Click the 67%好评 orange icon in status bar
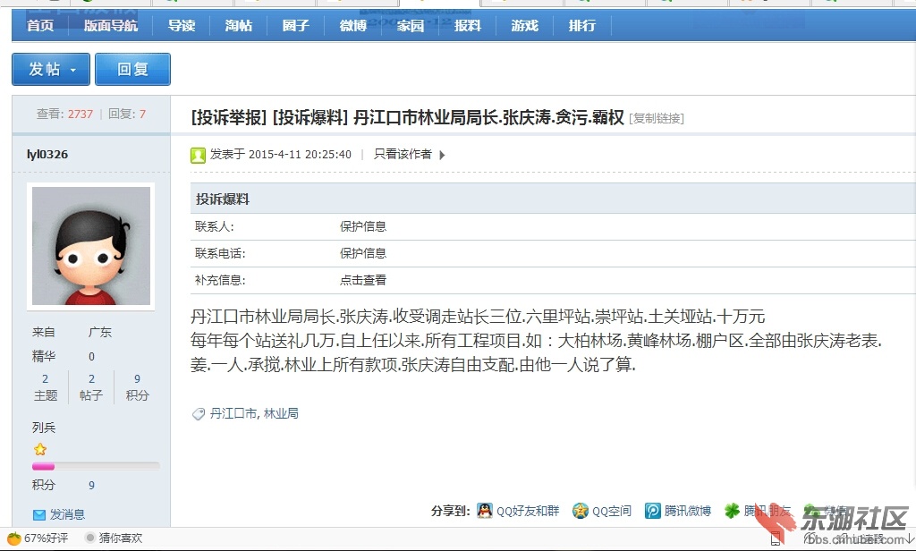The image size is (916, 551). (x=13, y=538)
